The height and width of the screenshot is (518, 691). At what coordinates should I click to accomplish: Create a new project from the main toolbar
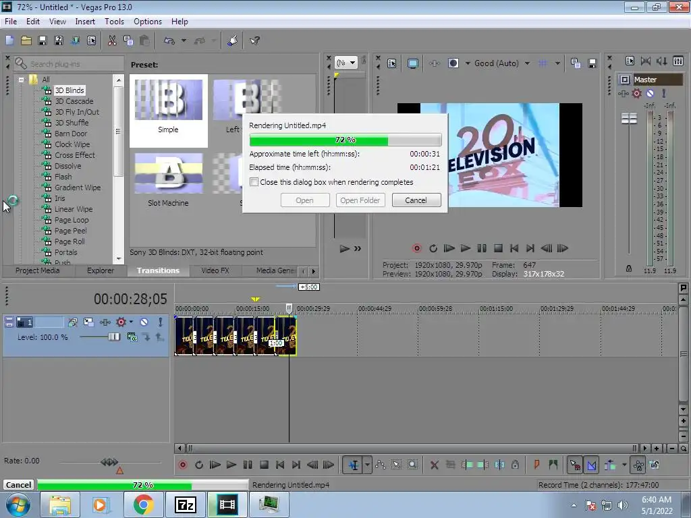tap(9, 40)
